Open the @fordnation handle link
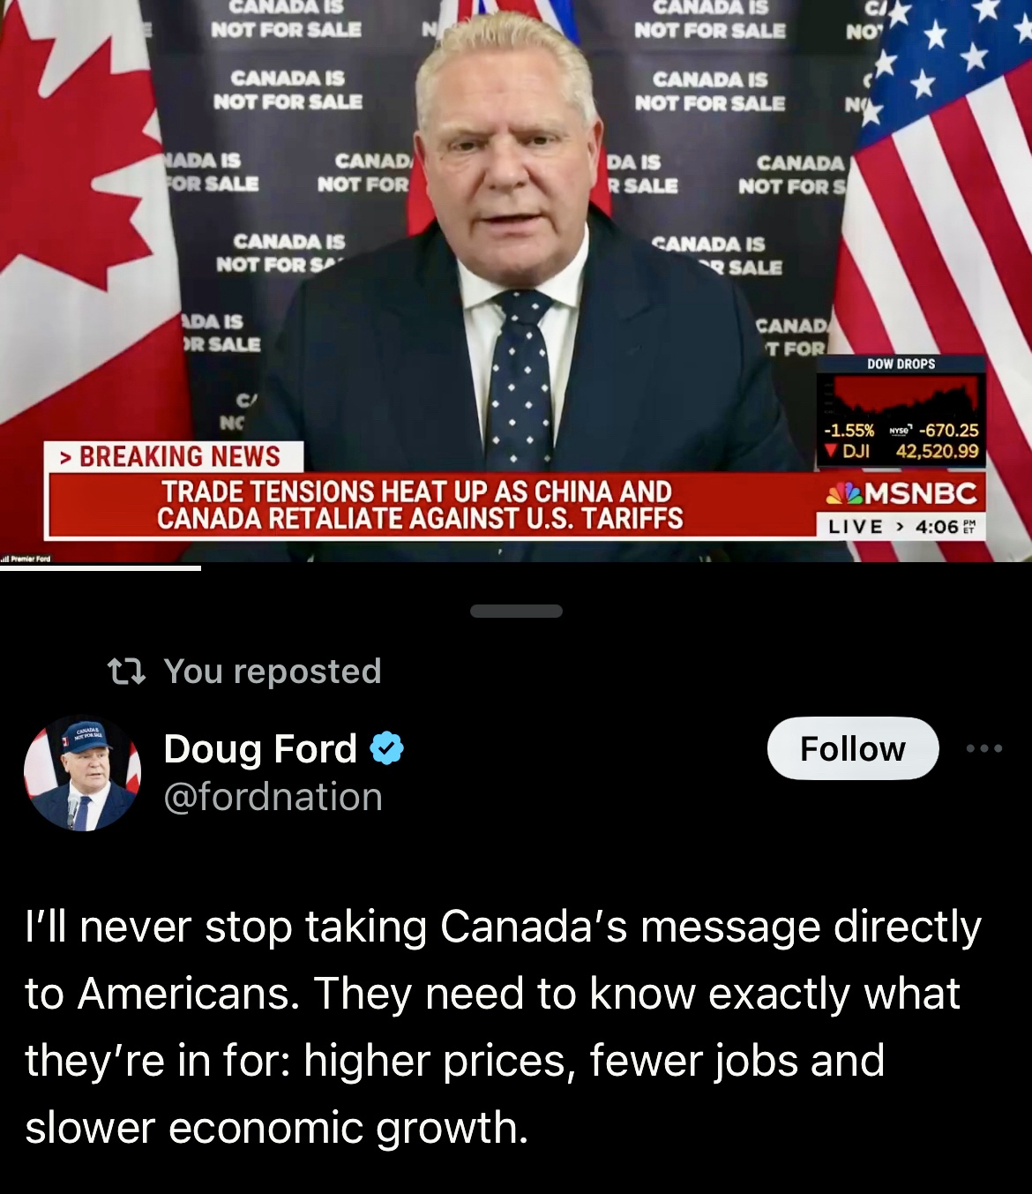1032x1194 pixels. (x=273, y=797)
